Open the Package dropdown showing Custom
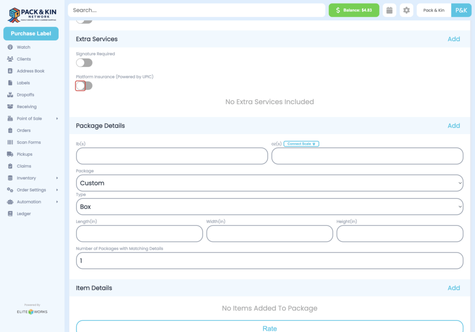The image size is (475, 332). pos(270,183)
